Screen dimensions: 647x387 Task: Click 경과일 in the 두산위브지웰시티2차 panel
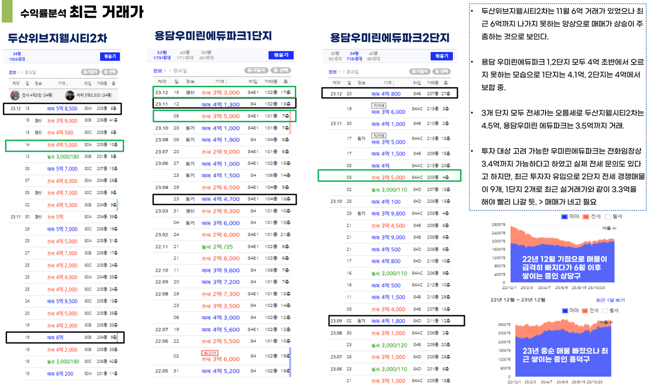click(30, 72)
